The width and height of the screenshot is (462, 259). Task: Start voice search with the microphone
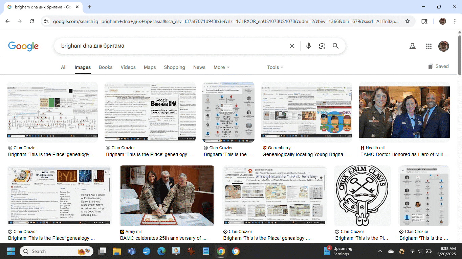coord(308,46)
